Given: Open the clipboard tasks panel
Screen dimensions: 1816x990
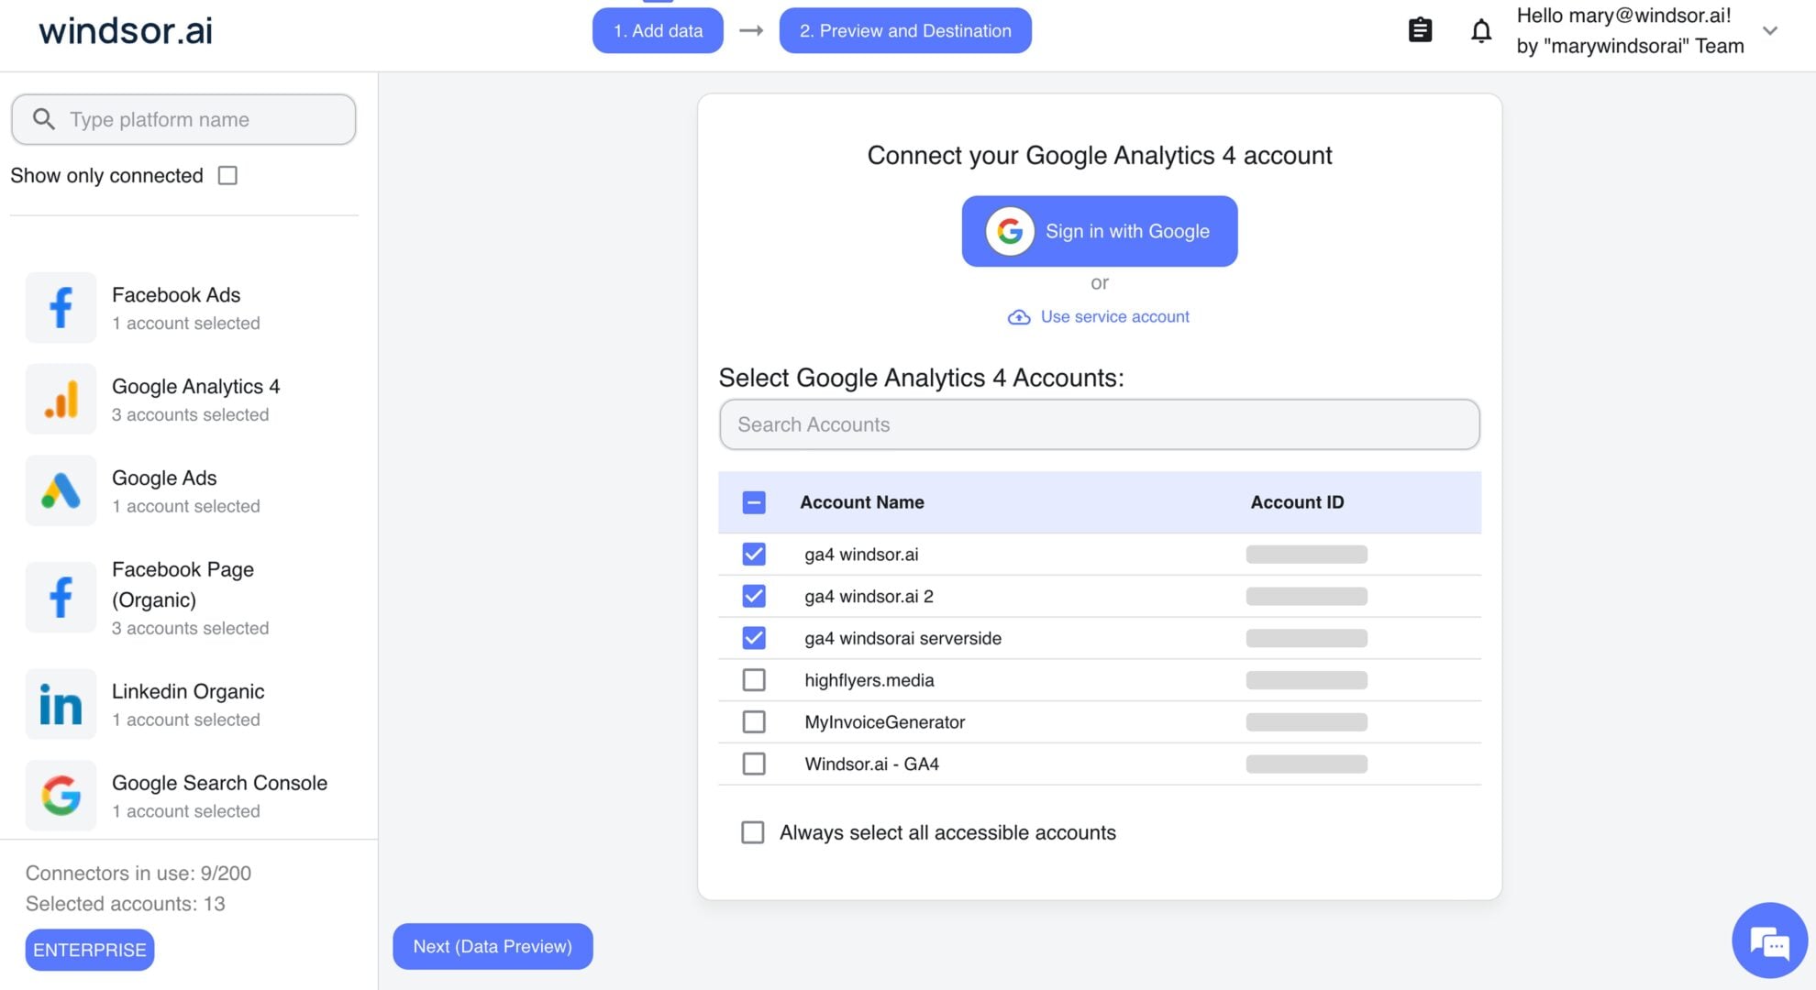Looking at the screenshot, I should pyautogui.click(x=1420, y=29).
